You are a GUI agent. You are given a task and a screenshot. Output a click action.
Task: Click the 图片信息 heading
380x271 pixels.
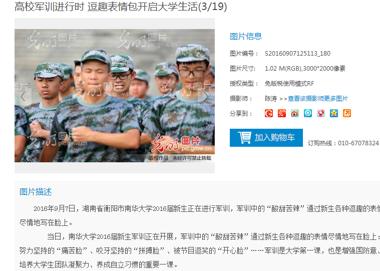246,37
